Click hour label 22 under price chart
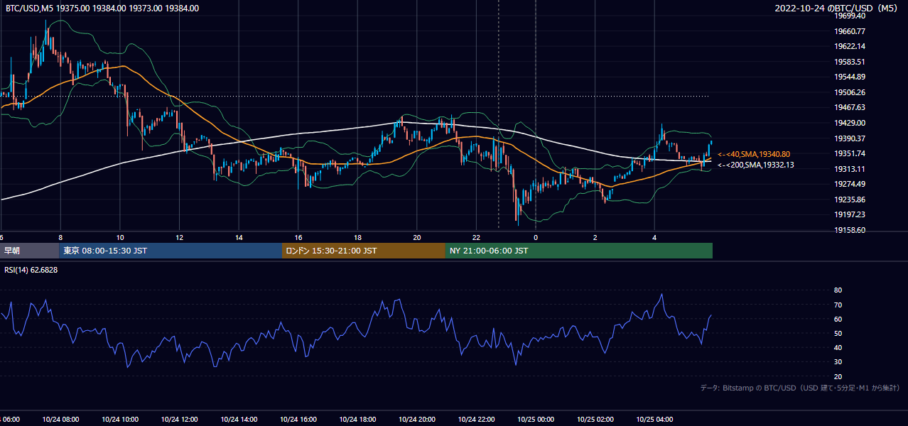This screenshot has height=426, width=908. (x=477, y=238)
